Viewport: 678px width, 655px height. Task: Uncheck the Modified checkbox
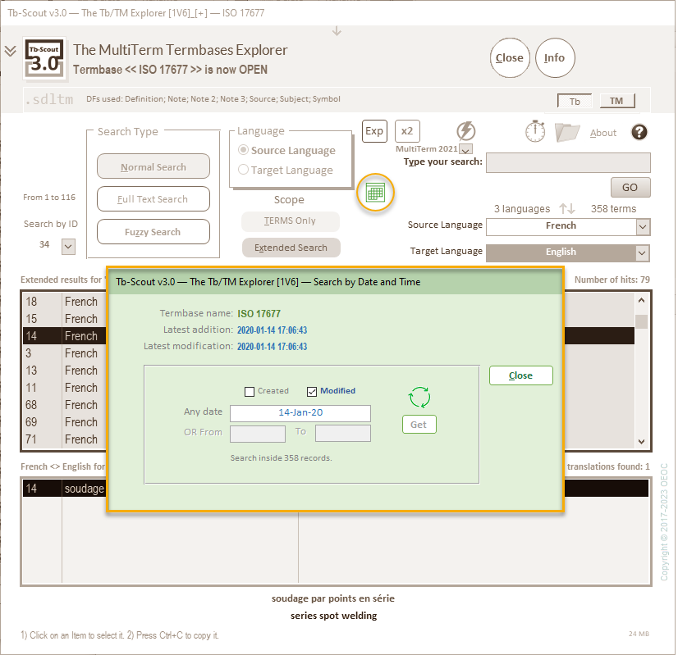coord(312,391)
